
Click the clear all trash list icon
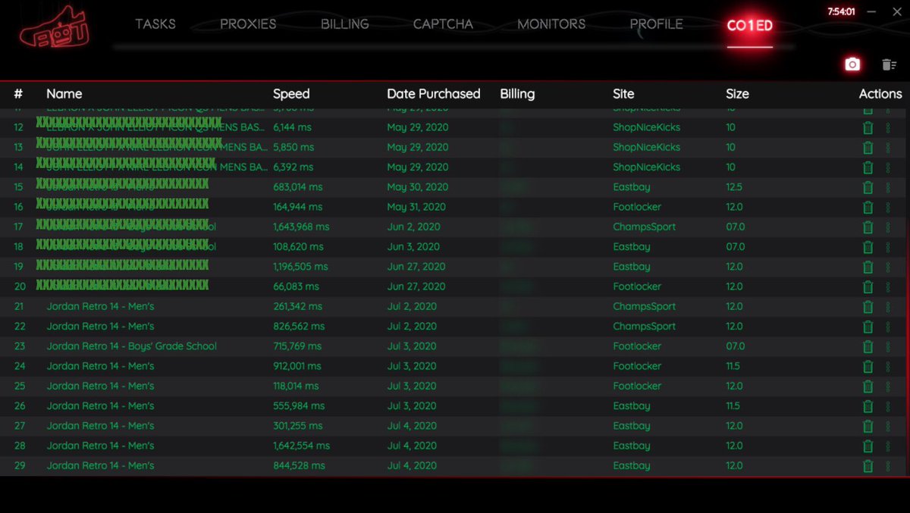(890, 65)
